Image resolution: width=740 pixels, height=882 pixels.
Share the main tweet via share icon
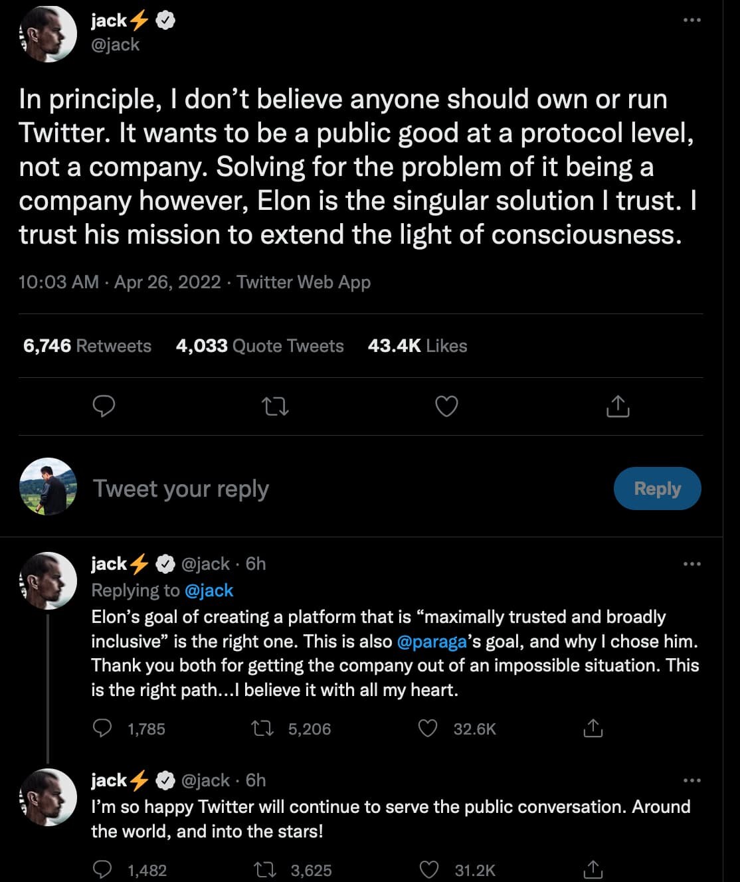point(618,406)
